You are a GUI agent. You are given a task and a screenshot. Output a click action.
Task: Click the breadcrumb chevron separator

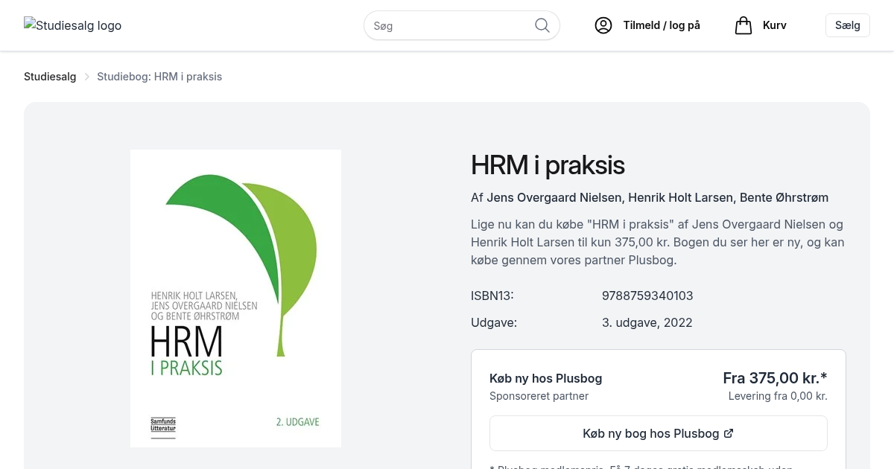86,77
